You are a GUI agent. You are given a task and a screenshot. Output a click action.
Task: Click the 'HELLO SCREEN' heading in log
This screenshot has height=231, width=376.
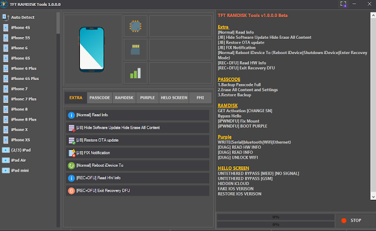click(233, 168)
